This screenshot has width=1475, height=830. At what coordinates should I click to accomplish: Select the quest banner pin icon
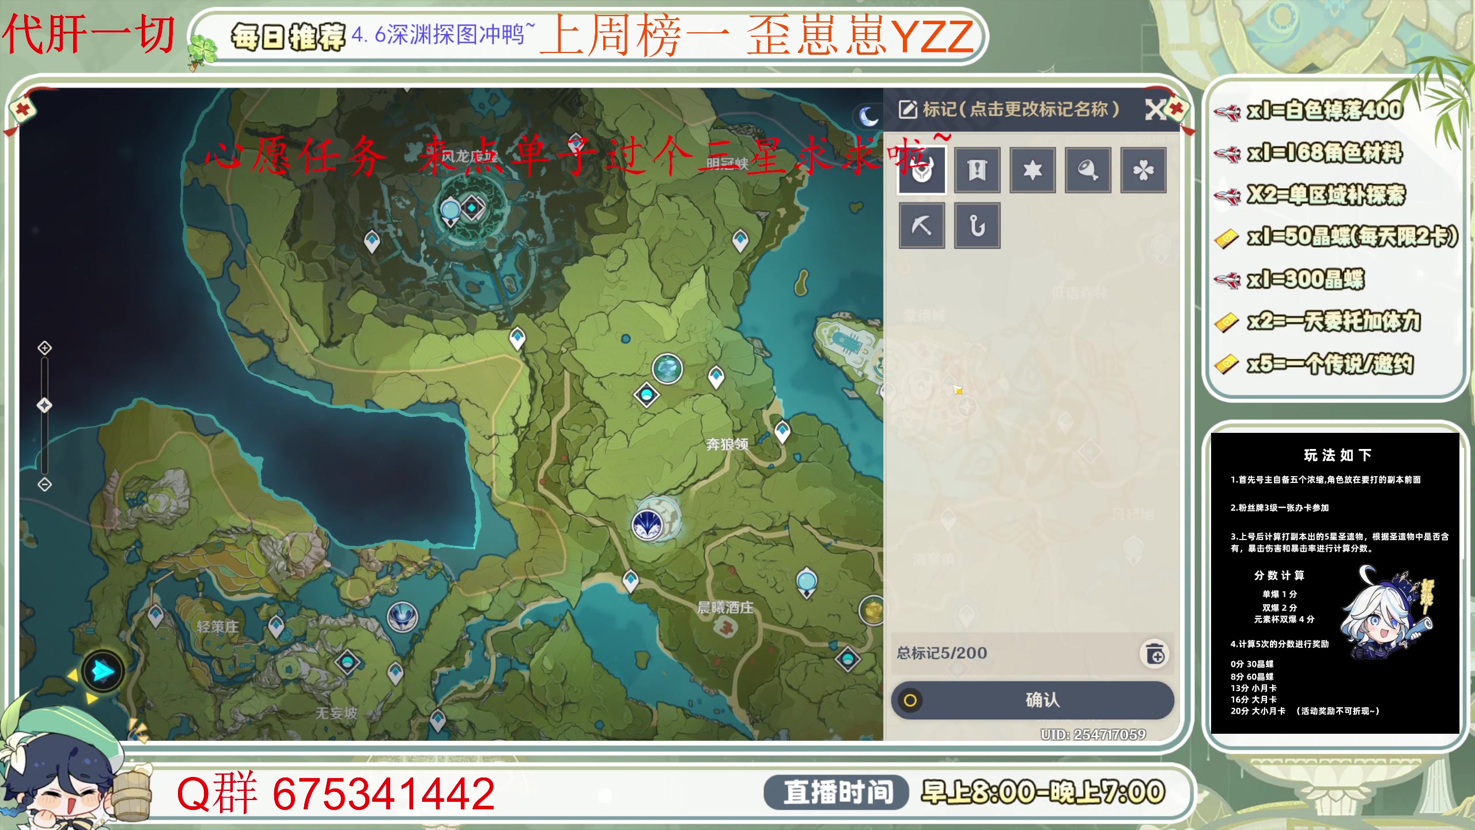[x=977, y=170]
